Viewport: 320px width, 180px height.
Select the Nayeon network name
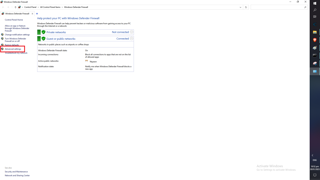(93, 62)
